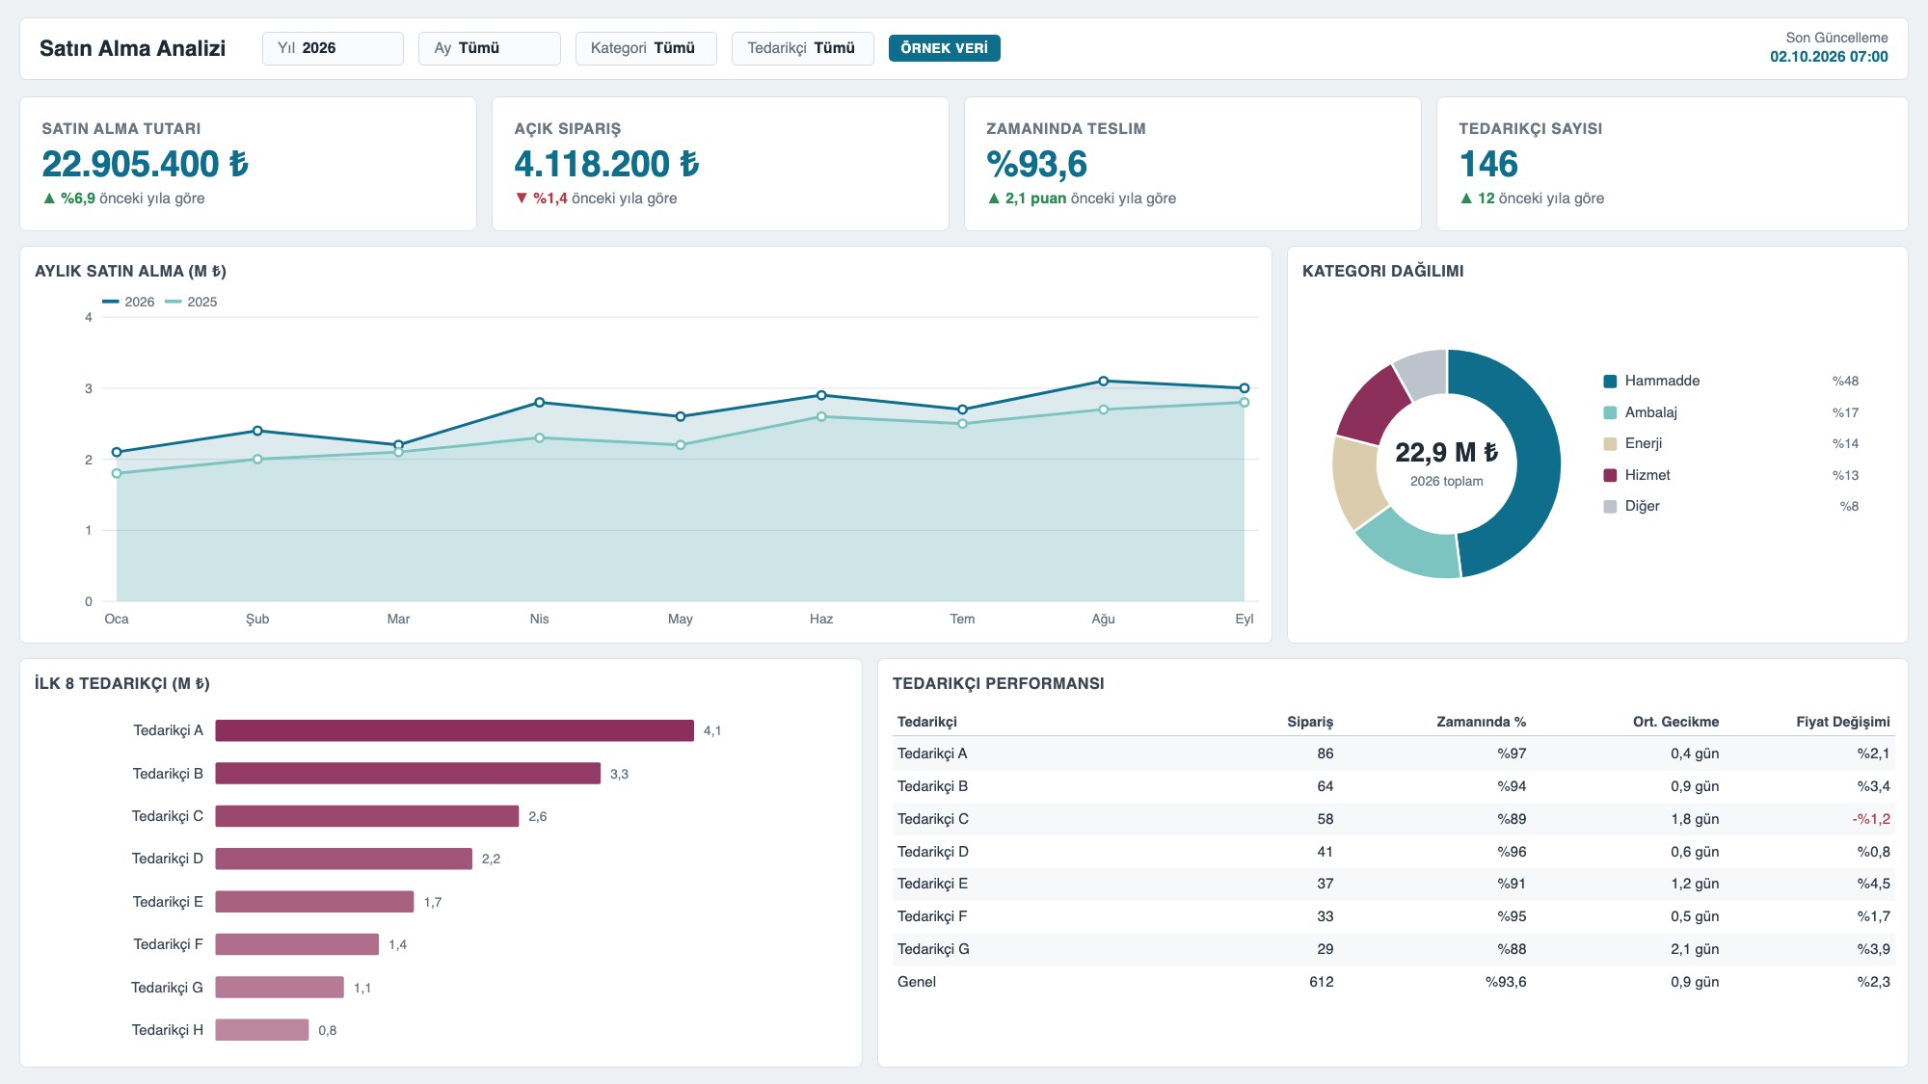The image size is (1928, 1084).
Task: Click the Nis data point on 2025 line
Action: [x=540, y=438]
